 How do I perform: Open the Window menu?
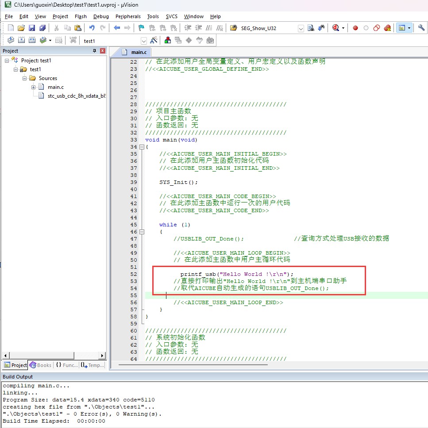coord(194,16)
